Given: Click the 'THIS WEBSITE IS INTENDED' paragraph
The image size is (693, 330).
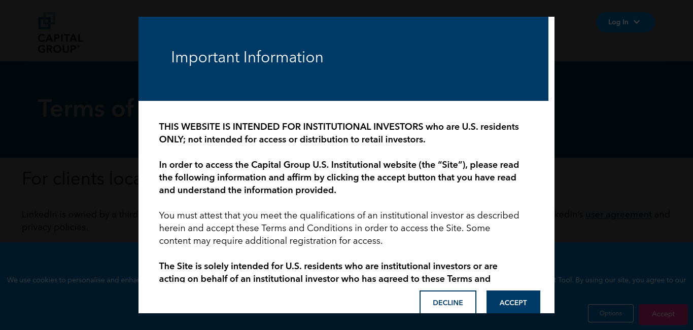Looking at the screenshot, I should click(339, 133).
